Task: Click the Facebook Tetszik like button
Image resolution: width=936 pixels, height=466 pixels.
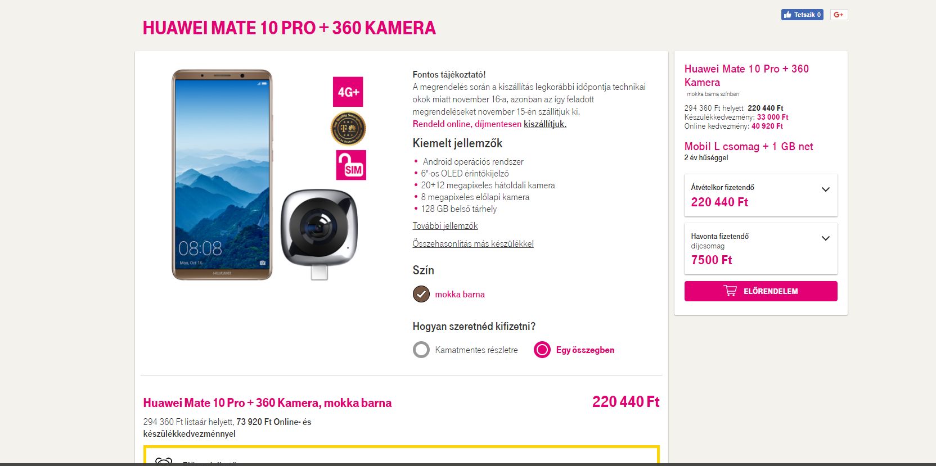Action: [x=802, y=15]
